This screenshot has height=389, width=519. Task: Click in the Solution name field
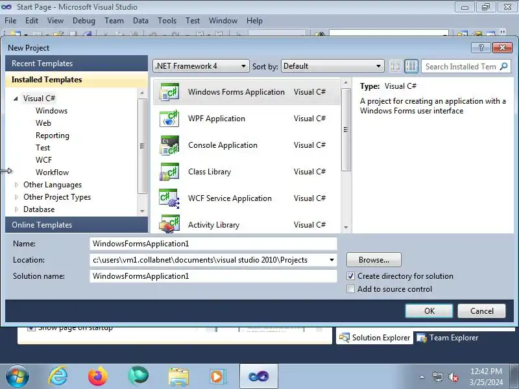[213, 276]
